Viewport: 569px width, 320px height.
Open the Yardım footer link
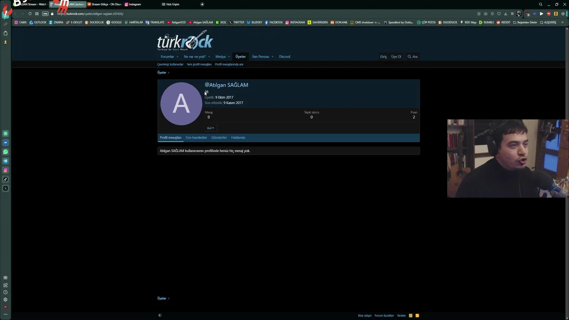[401, 316]
